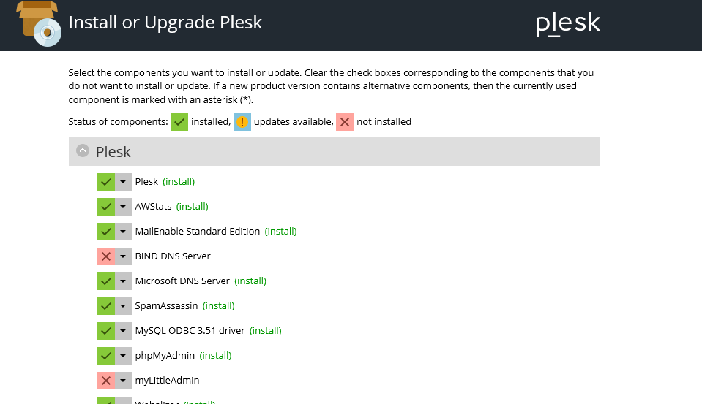Toggle MailEnable Standard Edition checkmark
The image size is (702, 404).
[106, 232]
